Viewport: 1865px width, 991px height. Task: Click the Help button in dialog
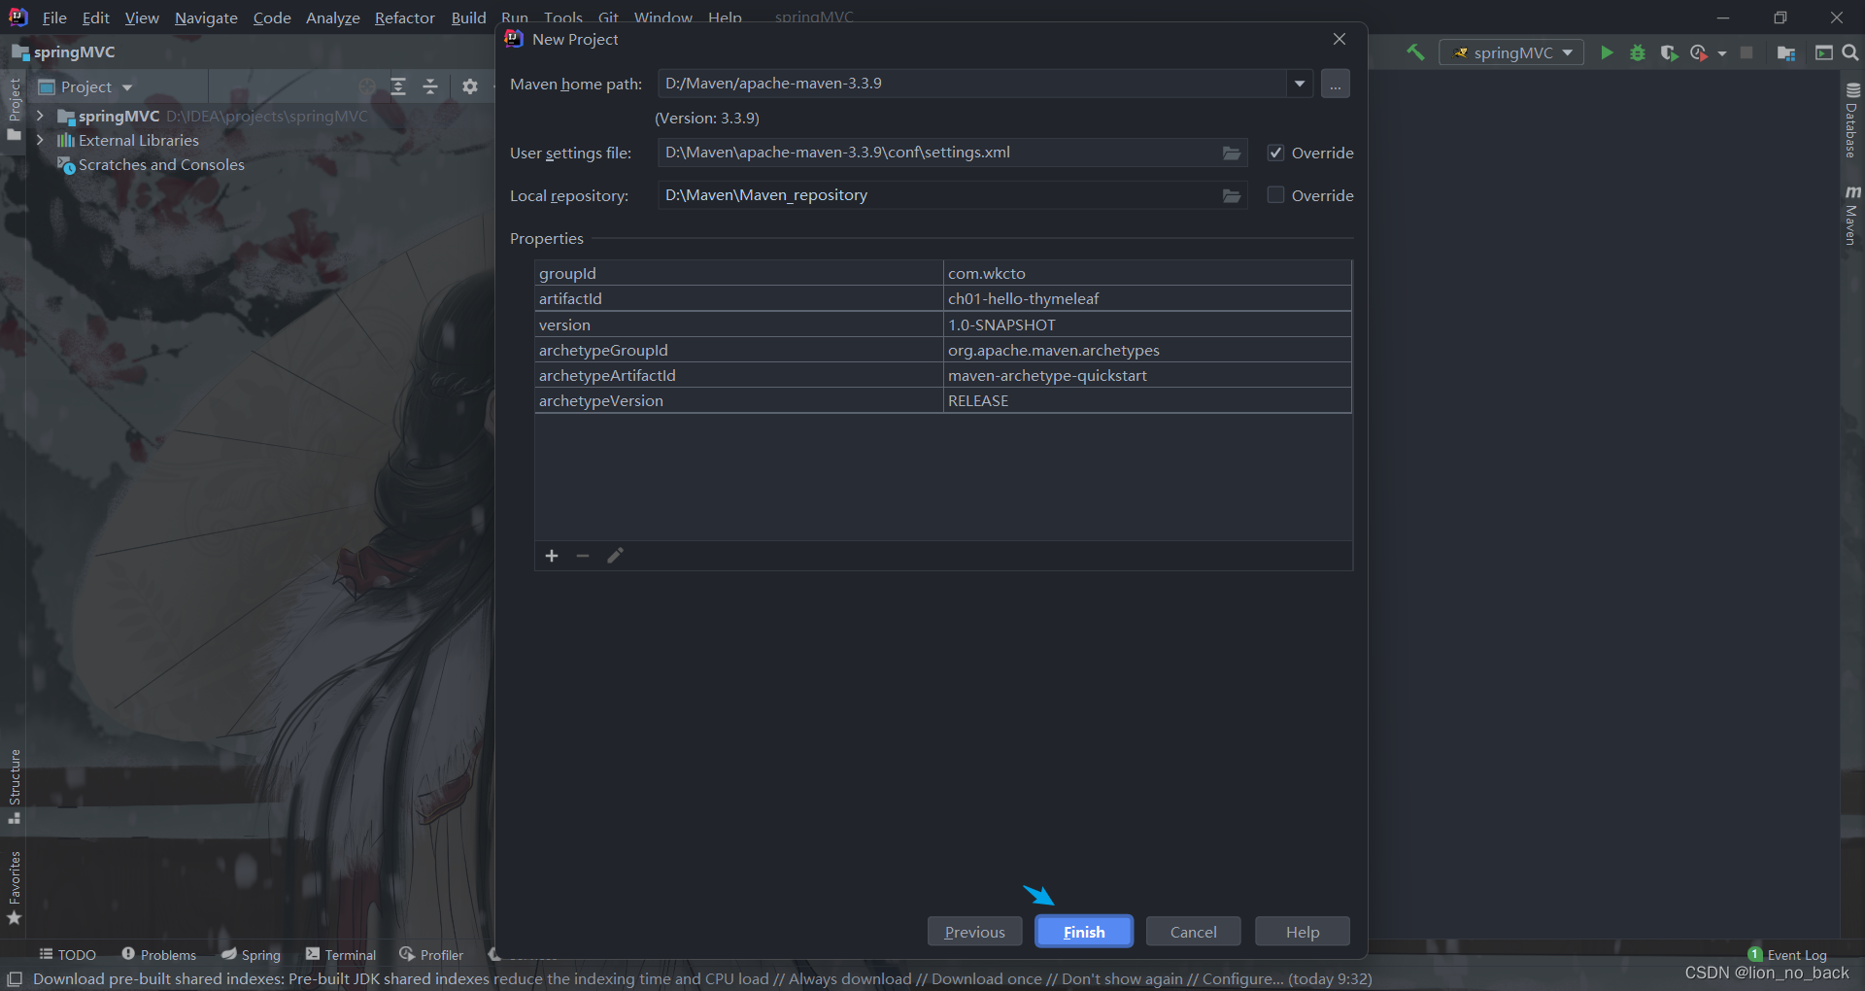1303,932
